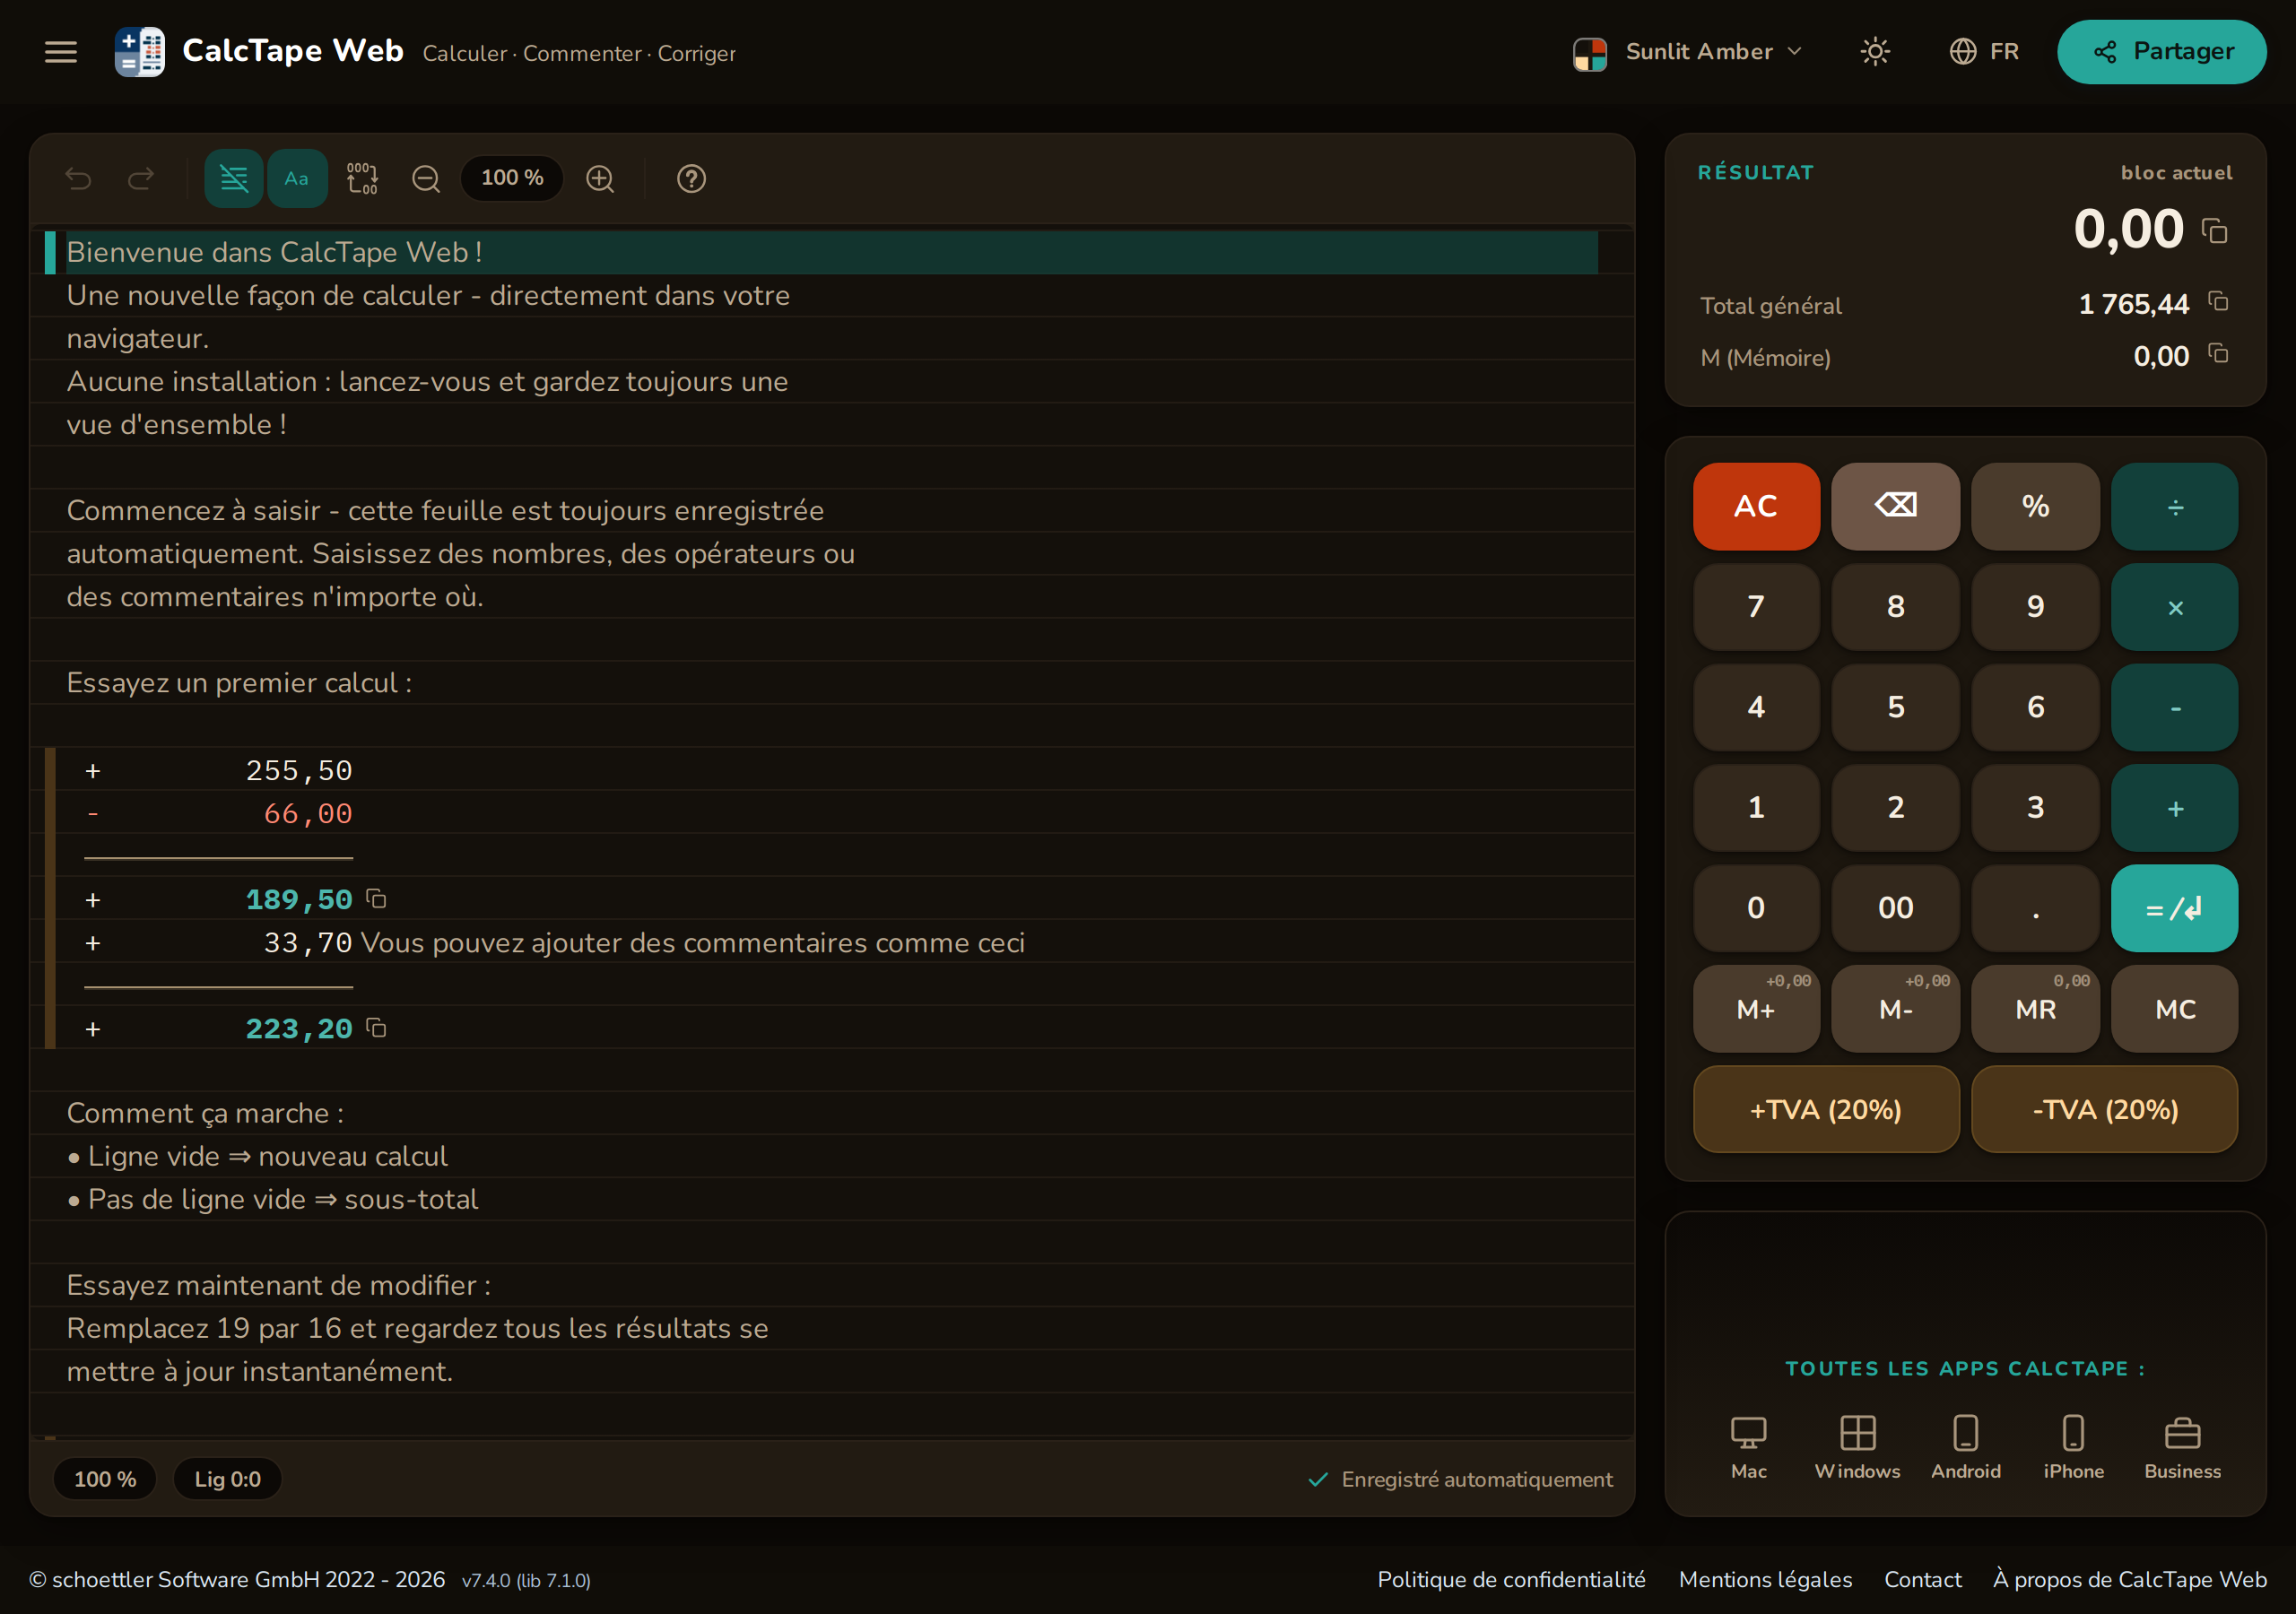Click the multiplication operator key
Image resolution: width=2296 pixels, height=1614 pixels.
[x=2175, y=607]
